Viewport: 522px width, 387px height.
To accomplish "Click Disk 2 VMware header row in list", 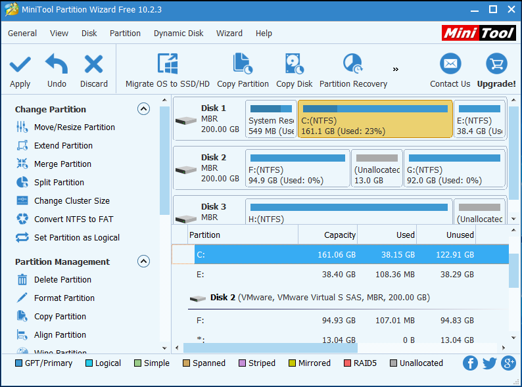I will [x=340, y=297].
